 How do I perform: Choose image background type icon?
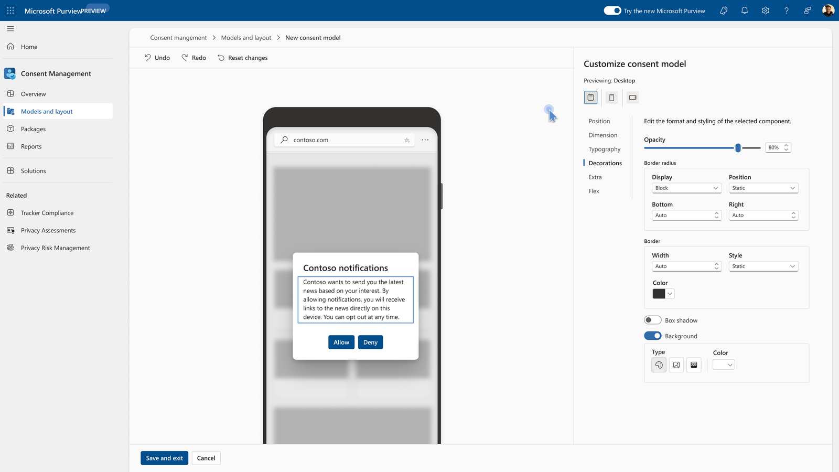coord(676,365)
